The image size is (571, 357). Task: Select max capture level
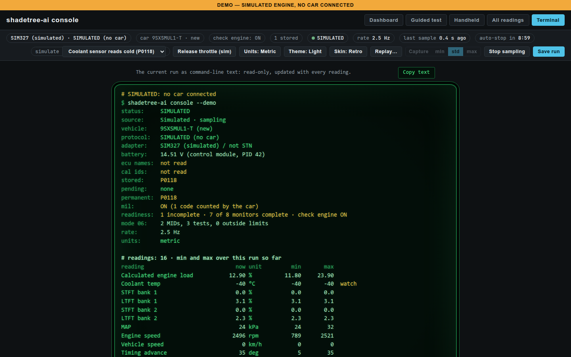click(471, 52)
